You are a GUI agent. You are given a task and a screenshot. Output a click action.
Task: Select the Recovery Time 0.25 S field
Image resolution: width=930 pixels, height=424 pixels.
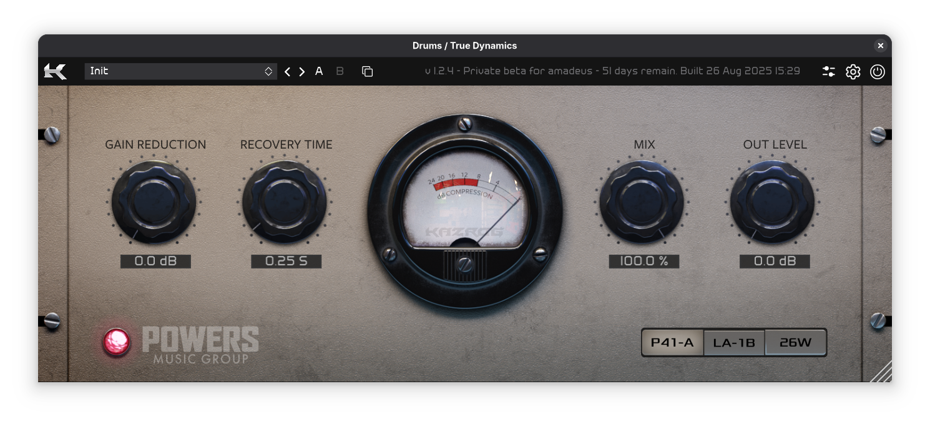click(x=286, y=261)
